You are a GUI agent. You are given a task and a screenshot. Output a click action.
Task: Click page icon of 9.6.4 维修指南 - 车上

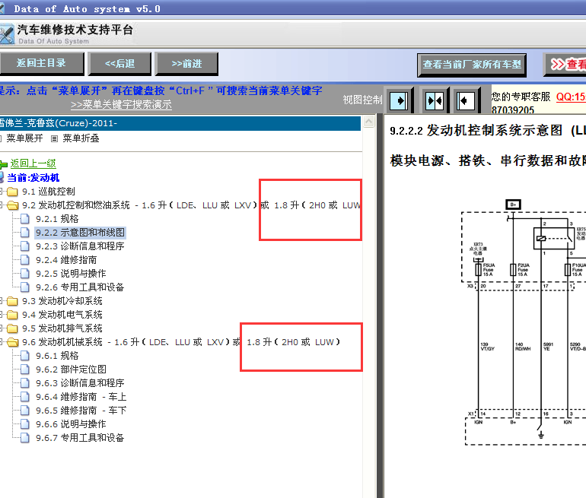25,397
